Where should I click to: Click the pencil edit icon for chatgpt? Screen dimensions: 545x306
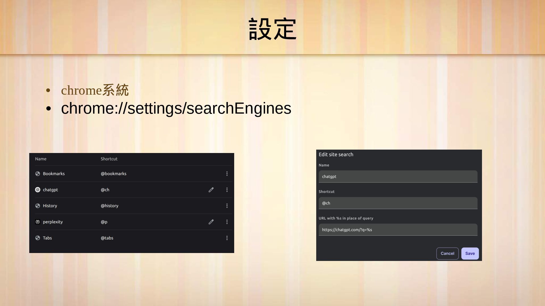pos(211,190)
